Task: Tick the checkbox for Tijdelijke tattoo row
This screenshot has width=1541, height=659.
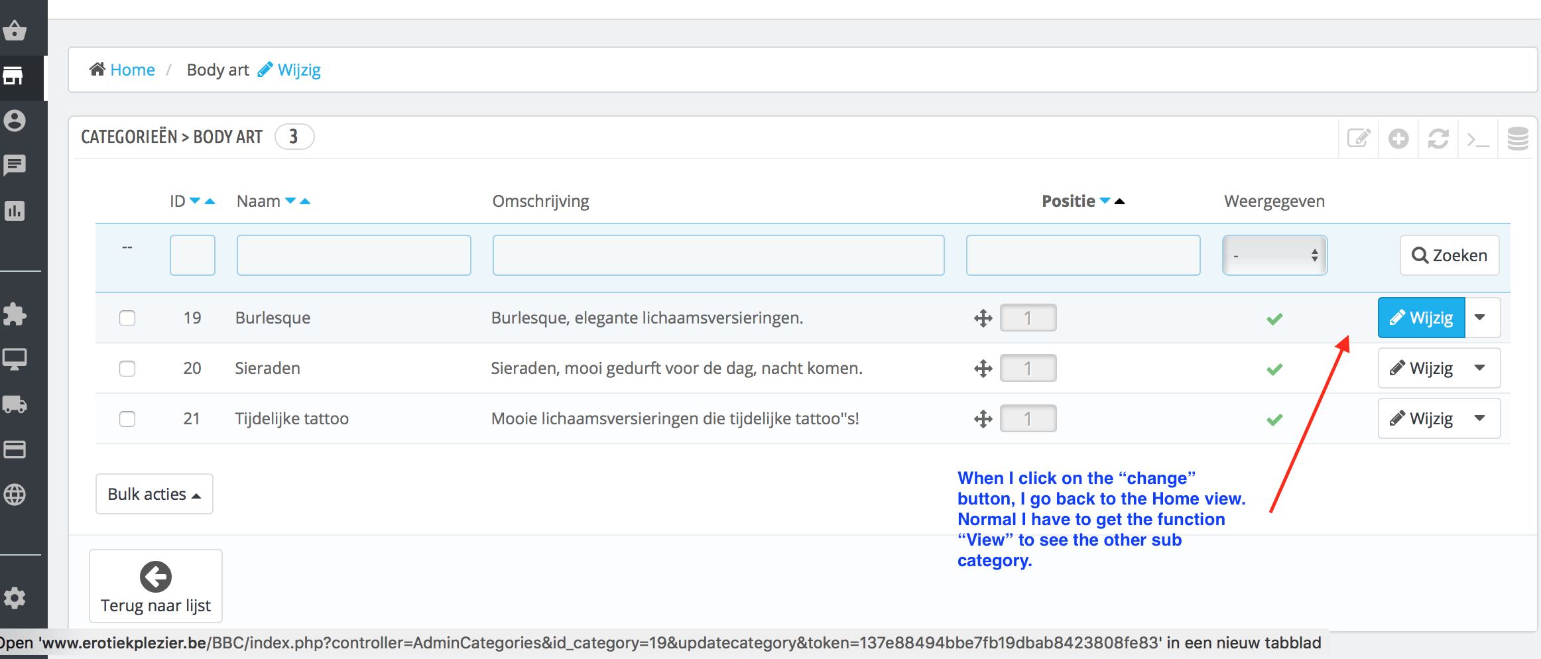Action: [x=127, y=419]
